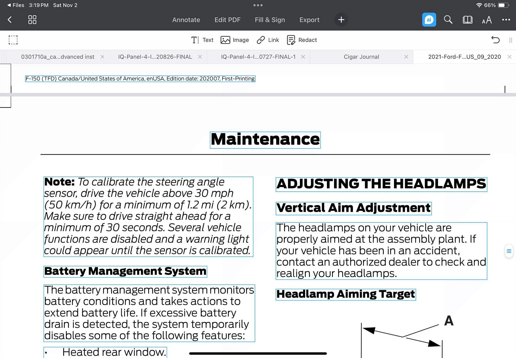Open the page thumbnails grid view

click(x=32, y=20)
